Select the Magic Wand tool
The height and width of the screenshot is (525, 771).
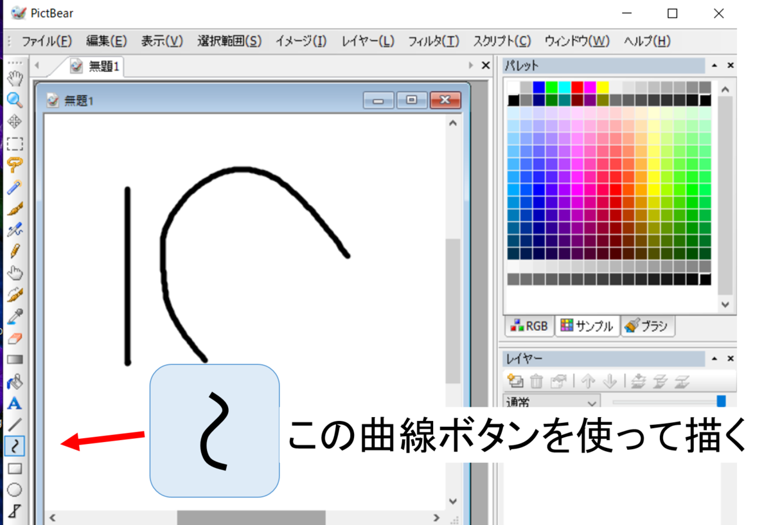[x=14, y=187]
